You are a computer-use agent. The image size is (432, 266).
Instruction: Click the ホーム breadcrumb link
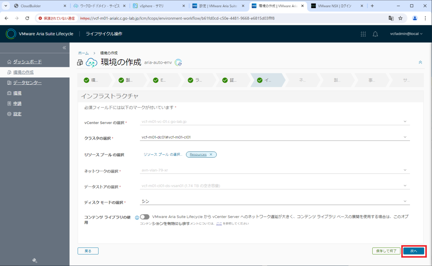pyautogui.click(x=83, y=53)
